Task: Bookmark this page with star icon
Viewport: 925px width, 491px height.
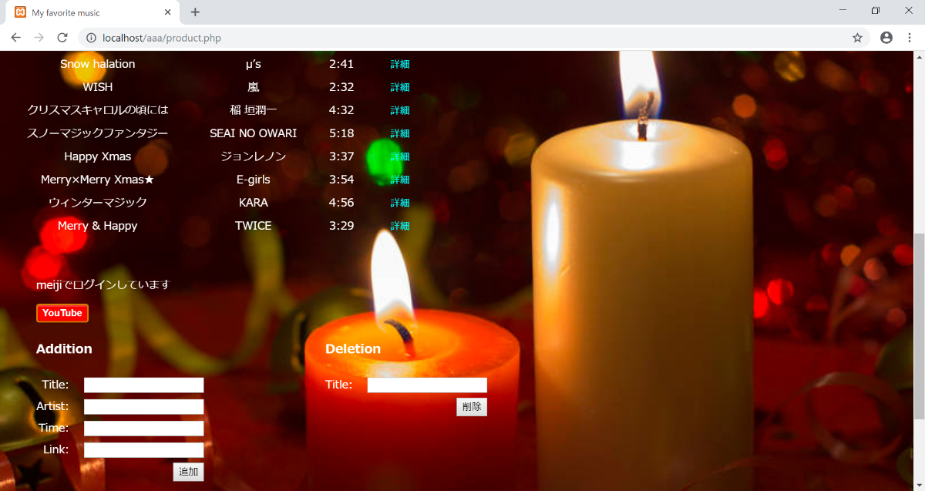Action: [x=857, y=38]
